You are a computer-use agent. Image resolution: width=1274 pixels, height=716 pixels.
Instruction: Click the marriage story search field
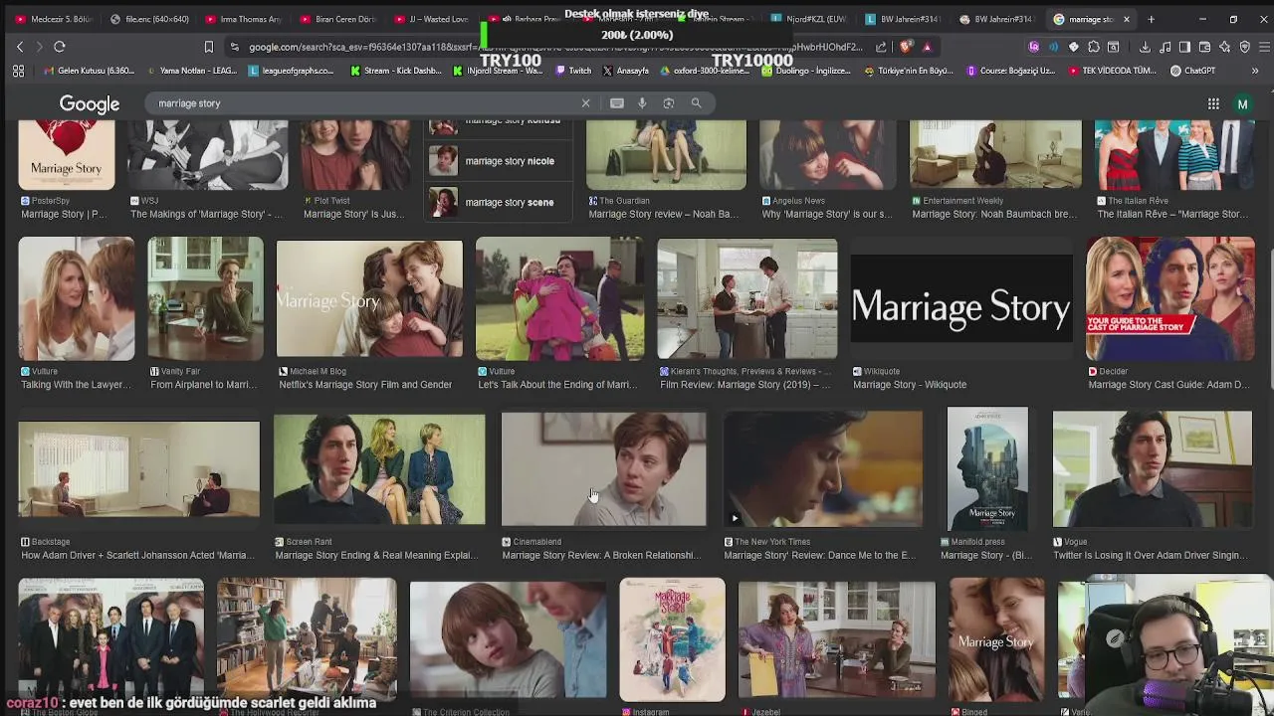(363, 103)
